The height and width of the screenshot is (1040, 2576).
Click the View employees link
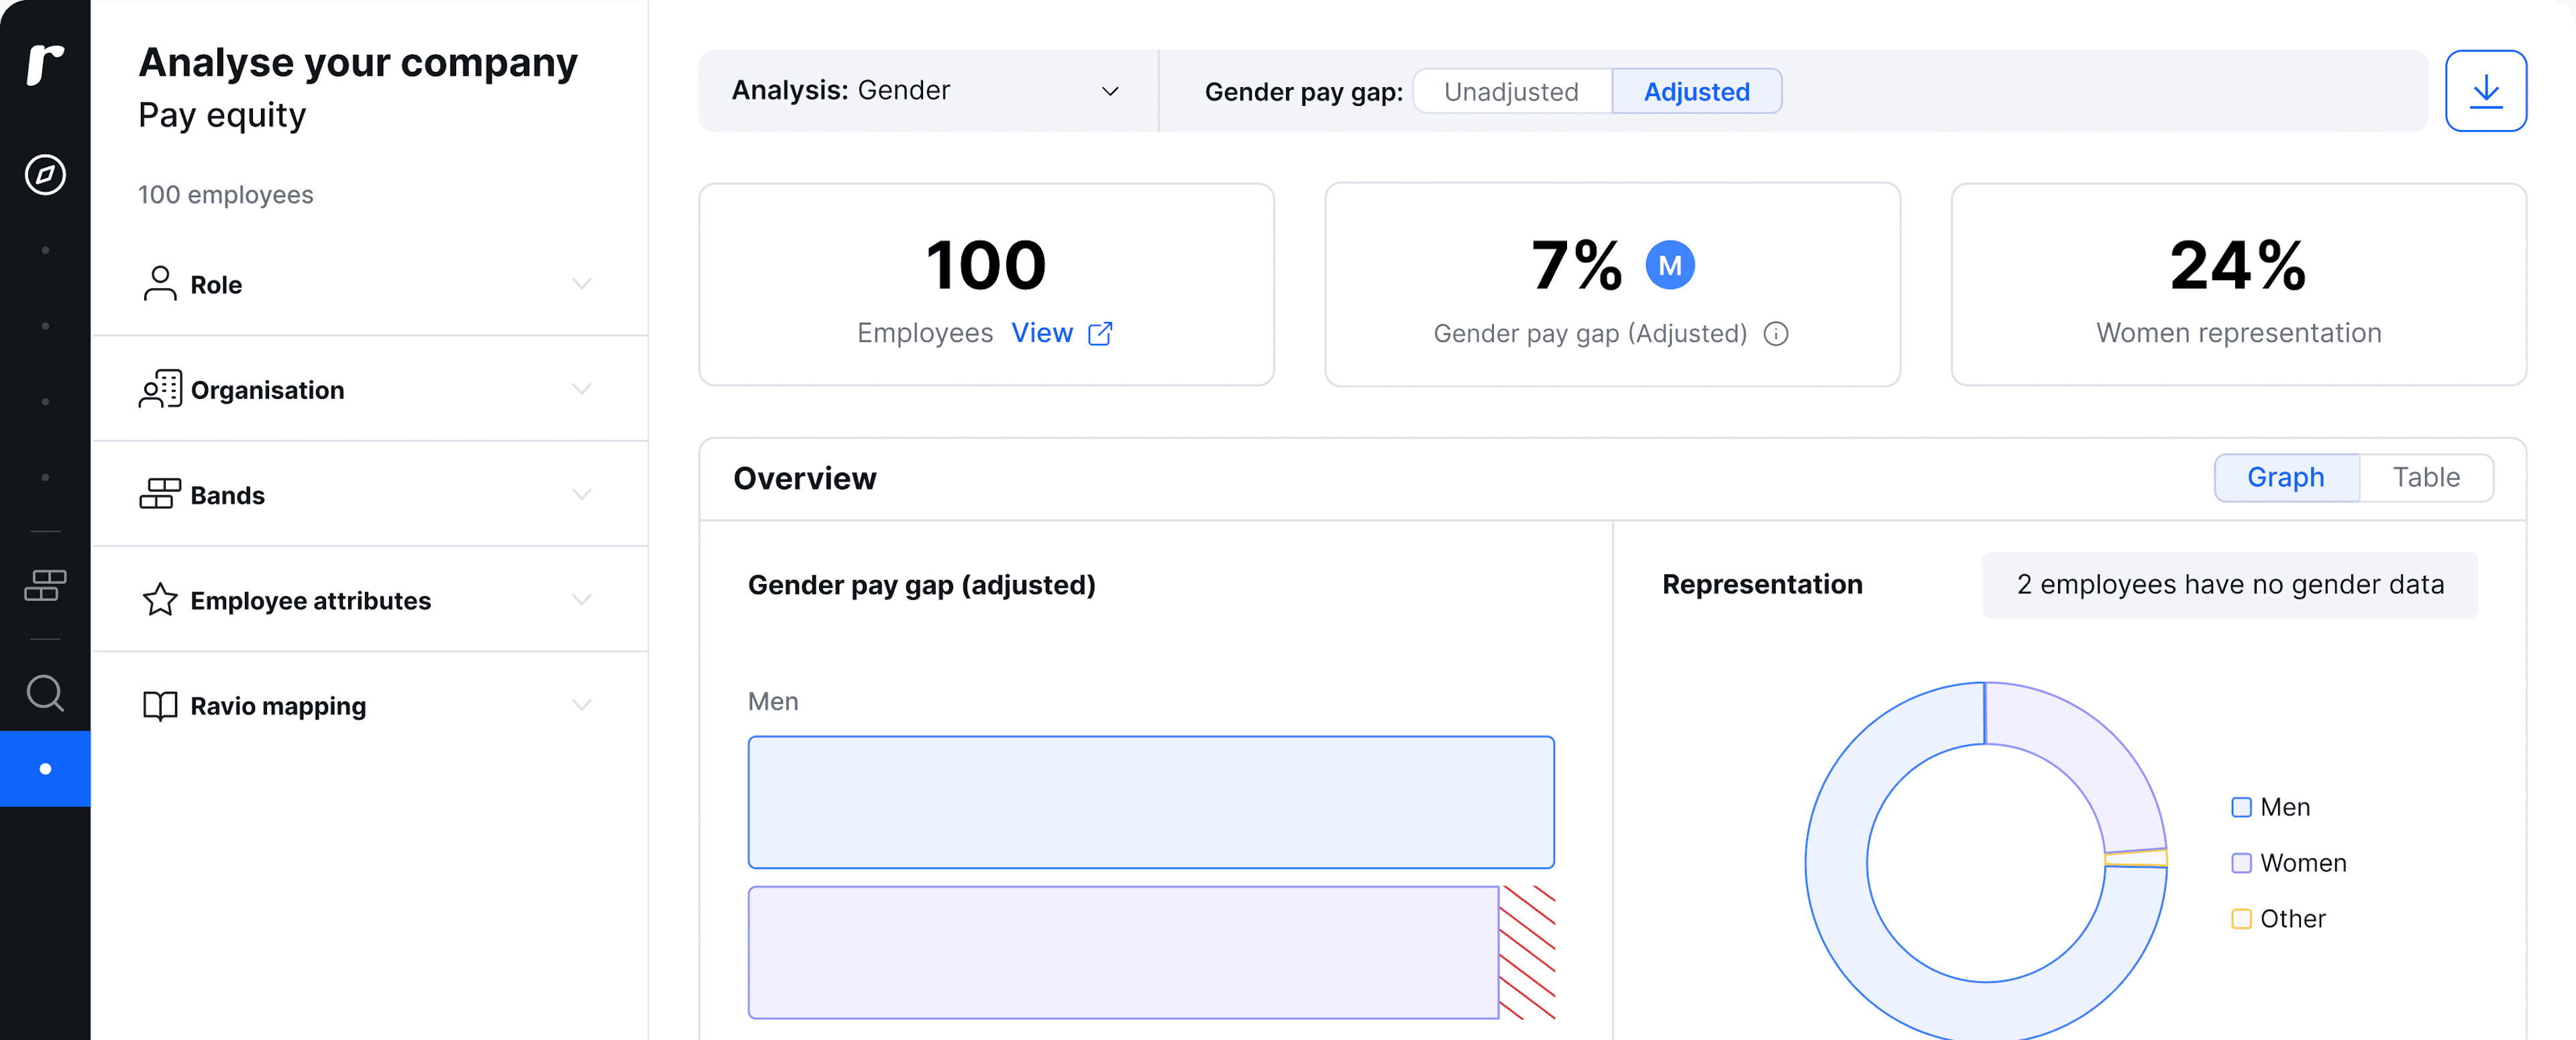tap(1041, 333)
